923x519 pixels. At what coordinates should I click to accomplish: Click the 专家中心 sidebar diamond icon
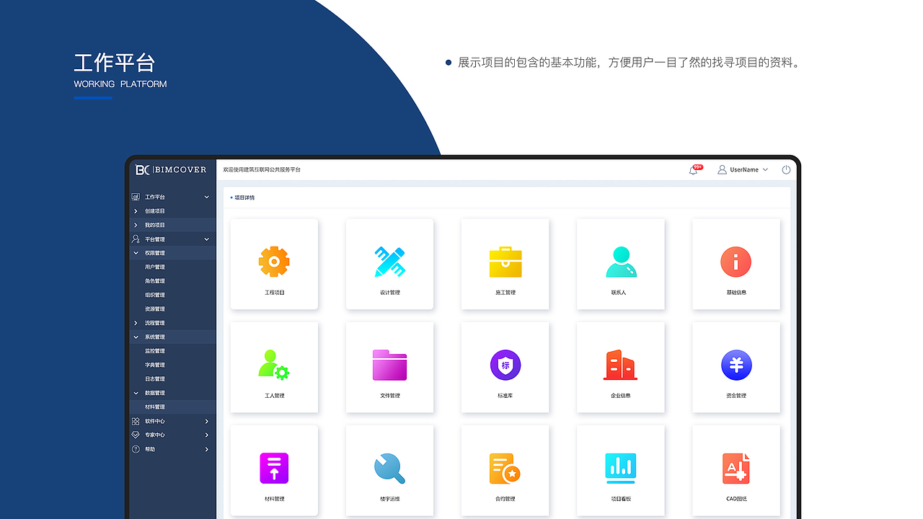(135, 435)
